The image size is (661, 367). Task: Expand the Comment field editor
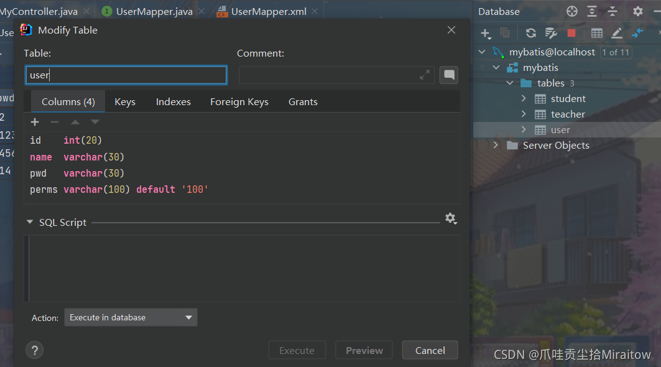point(425,75)
